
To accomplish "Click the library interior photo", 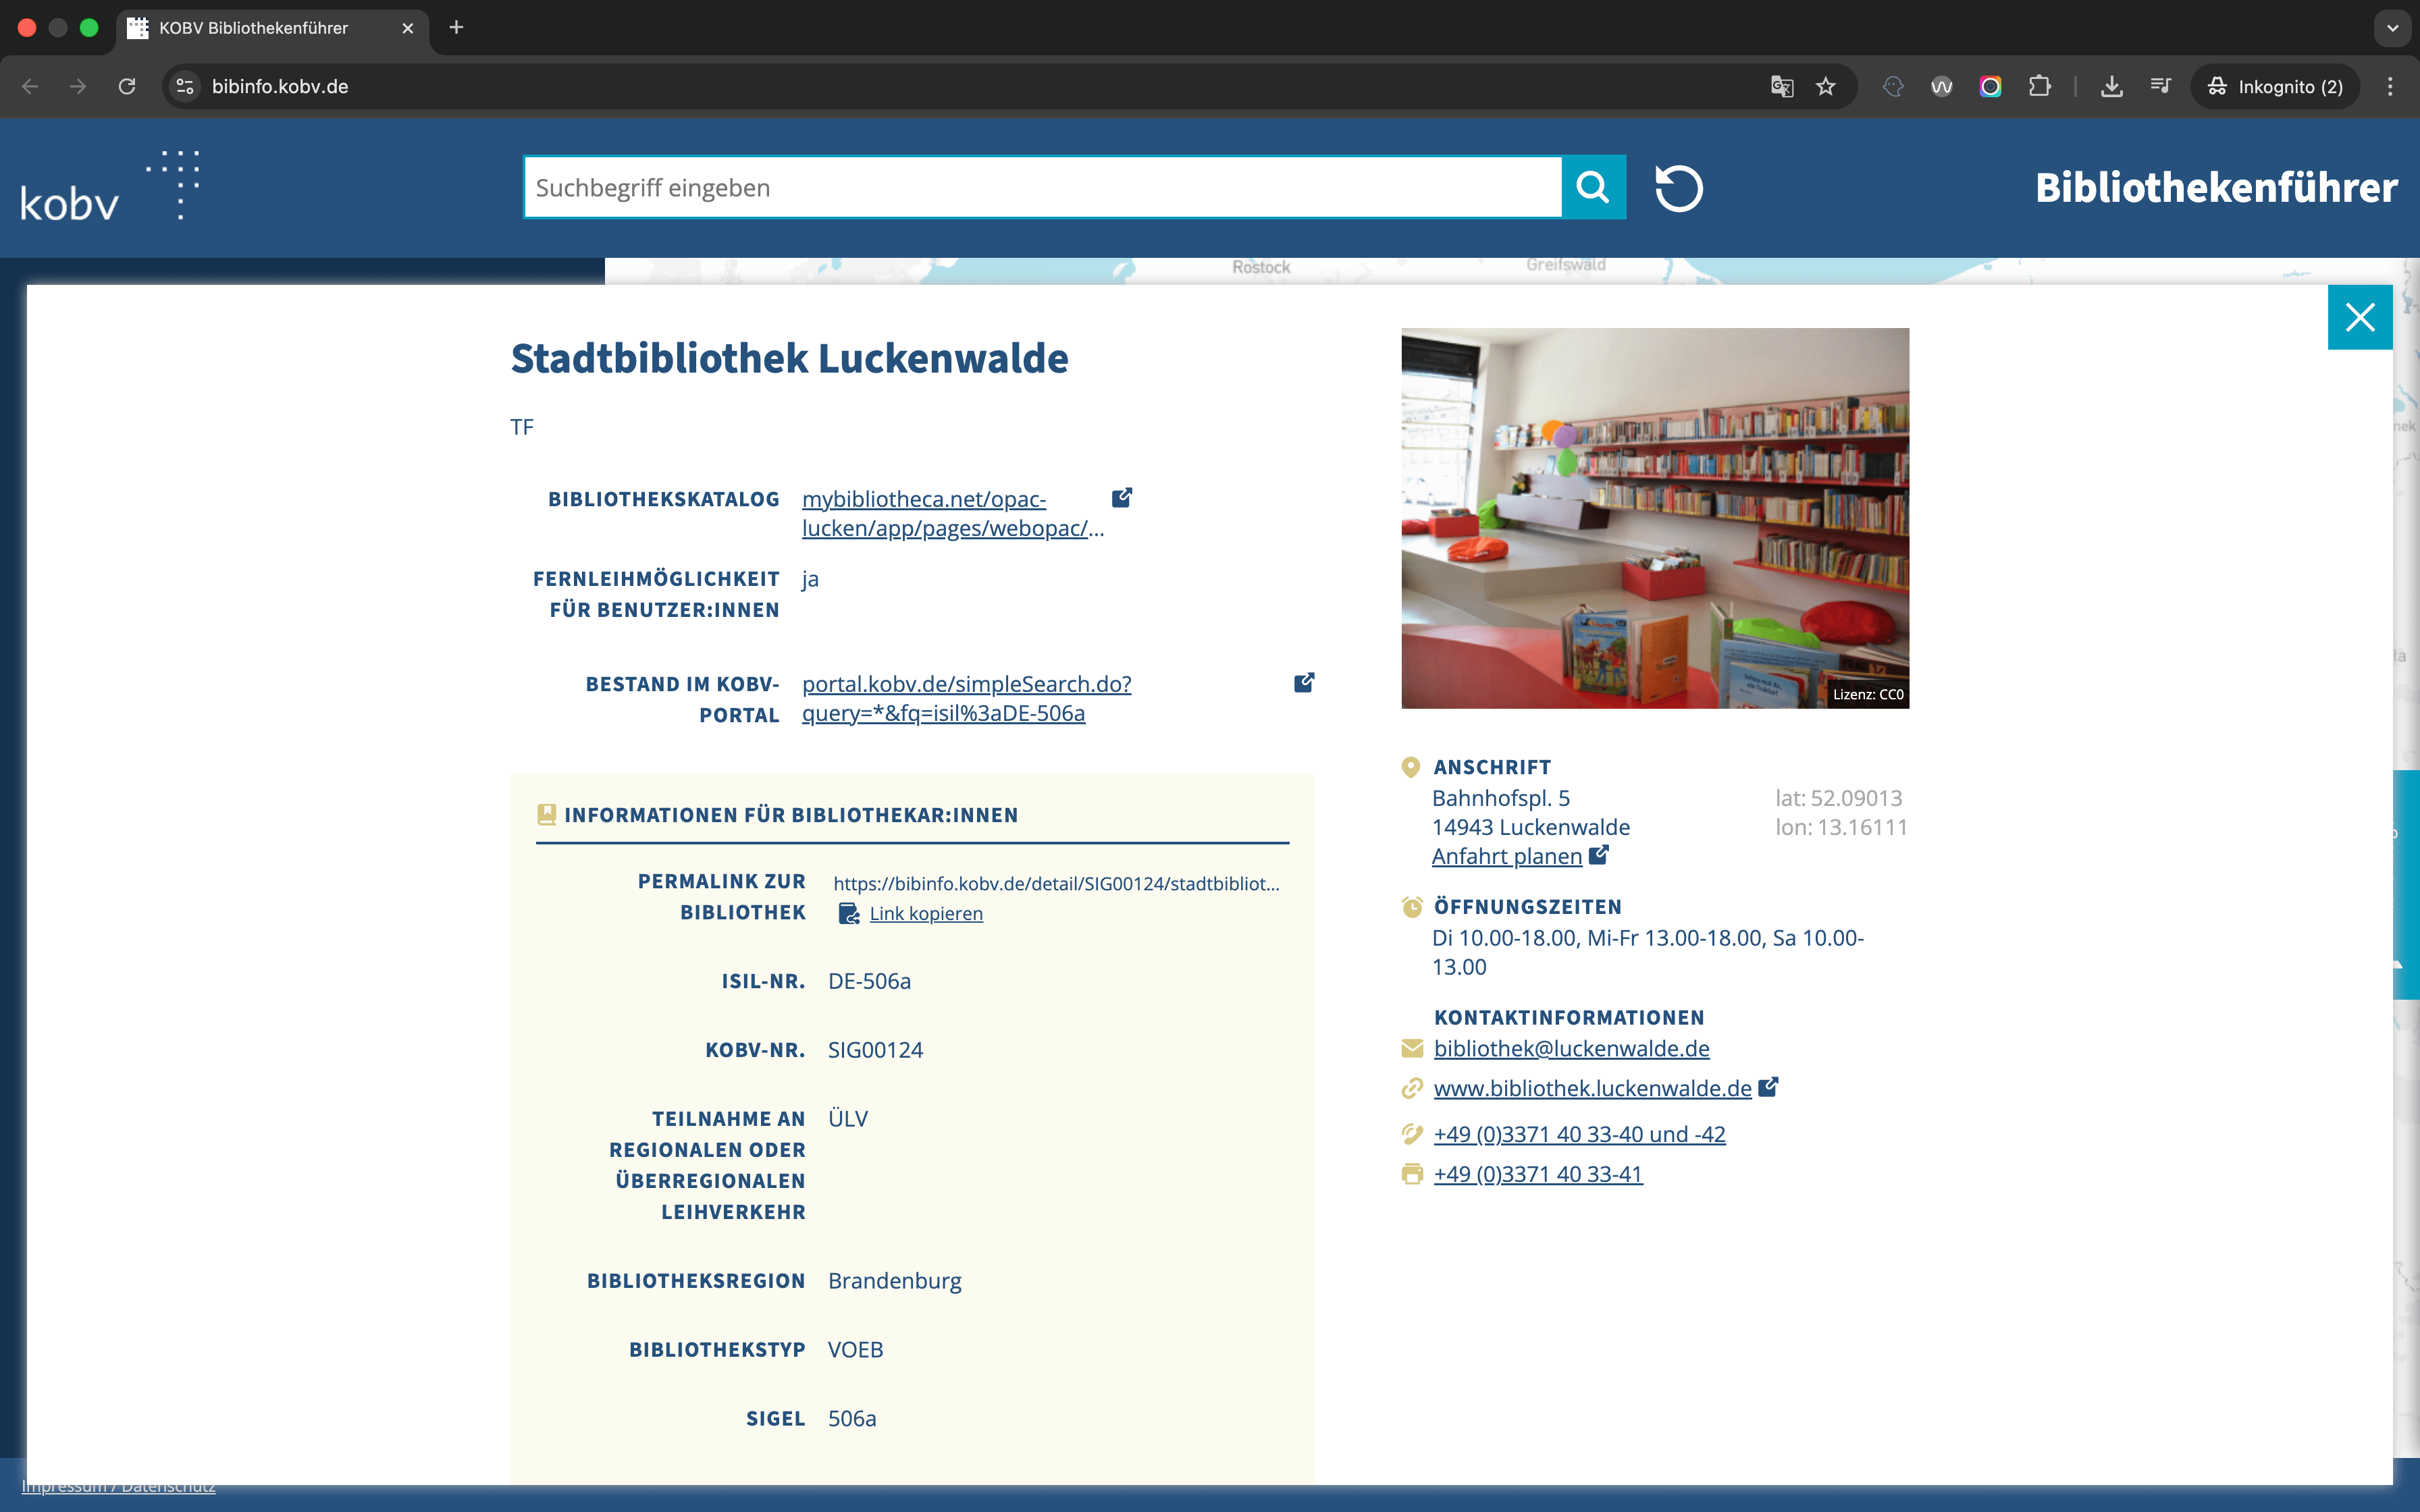I will coord(1654,518).
